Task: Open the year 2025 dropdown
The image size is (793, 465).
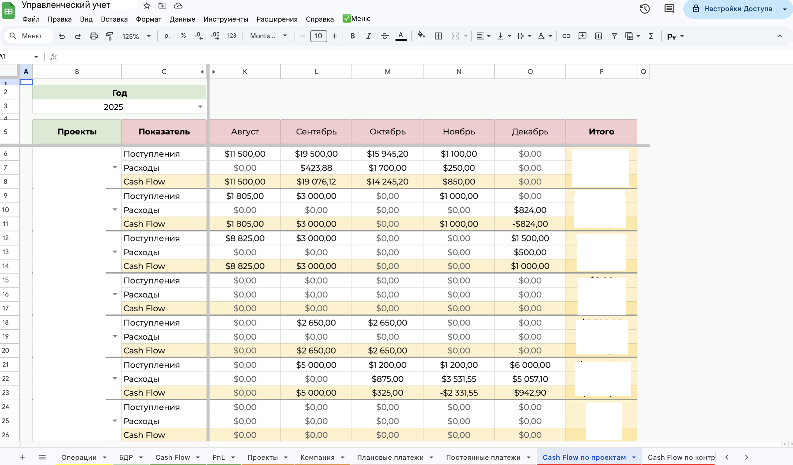Action: 200,107
